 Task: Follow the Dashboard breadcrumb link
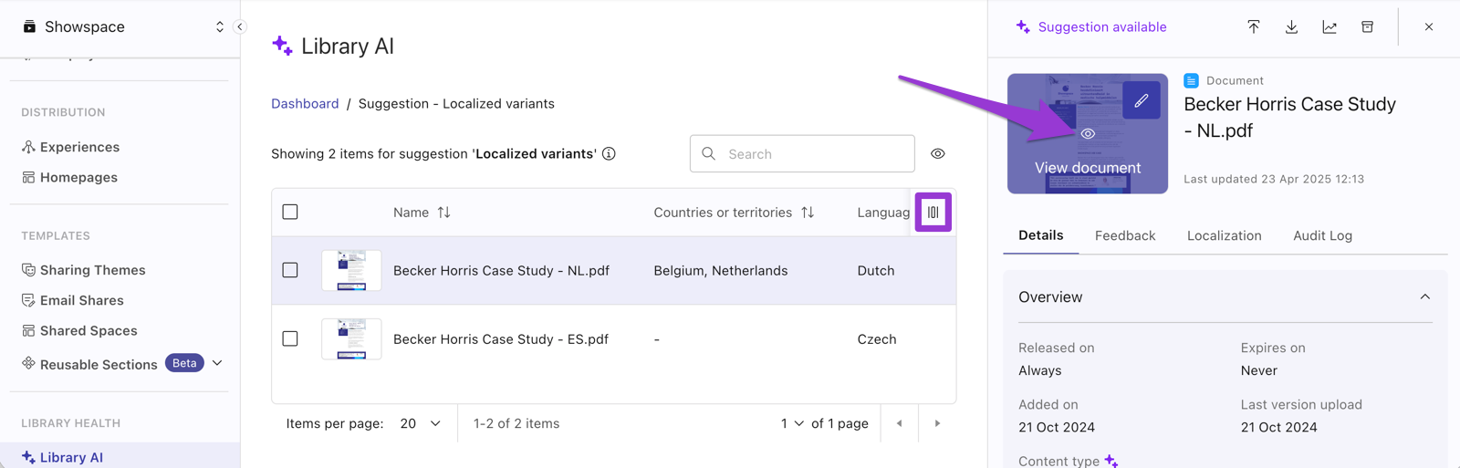coord(305,103)
